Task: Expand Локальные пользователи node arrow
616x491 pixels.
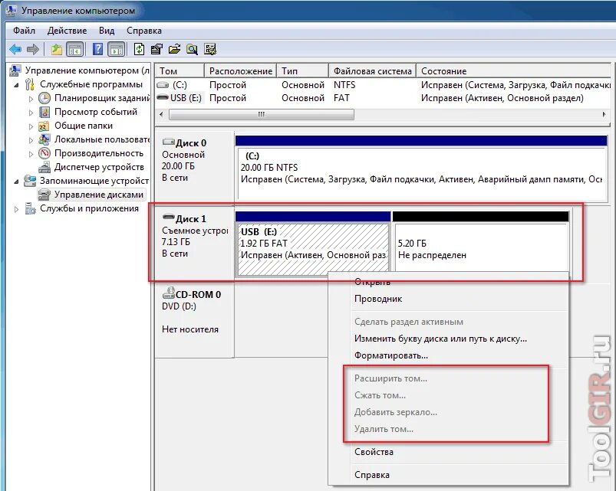Action: point(31,140)
